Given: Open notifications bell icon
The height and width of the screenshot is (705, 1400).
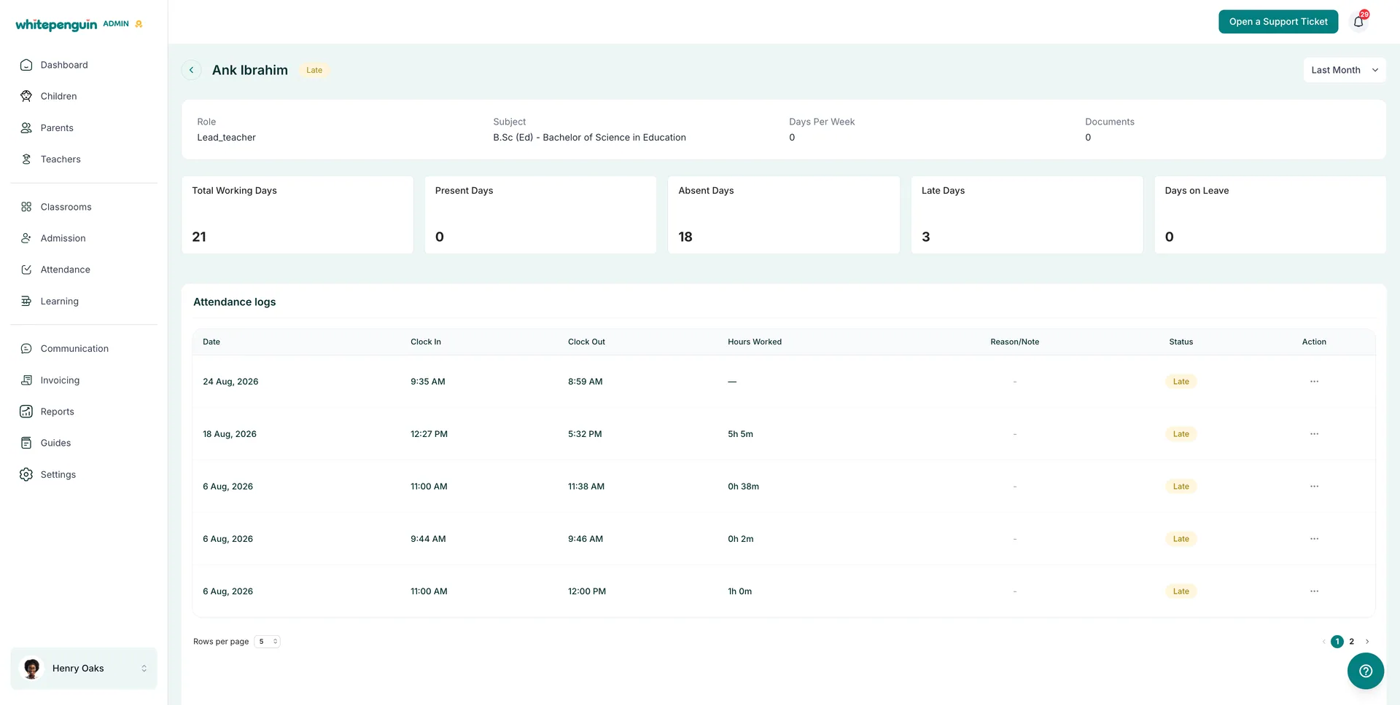Looking at the screenshot, I should (x=1358, y=22).
